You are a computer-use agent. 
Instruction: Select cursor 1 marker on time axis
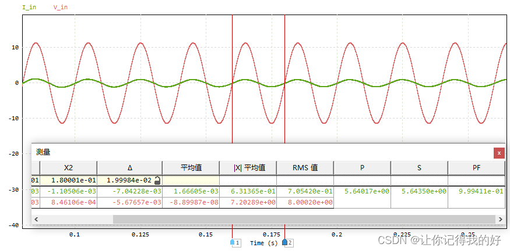tap(232, 242)
